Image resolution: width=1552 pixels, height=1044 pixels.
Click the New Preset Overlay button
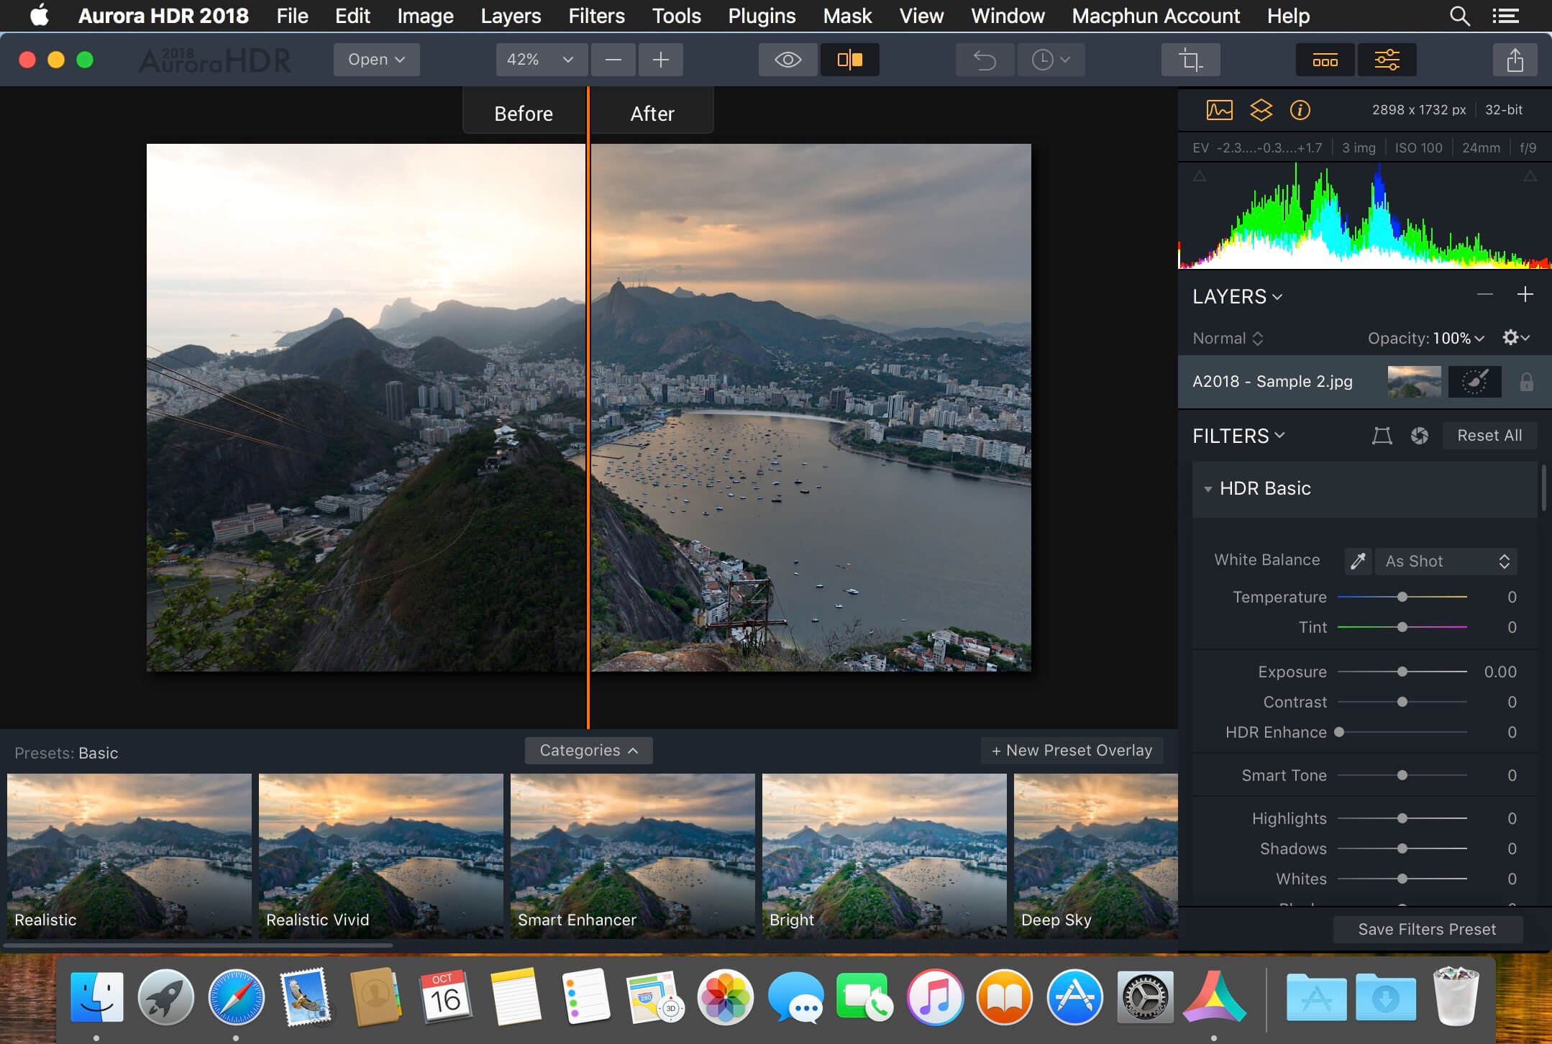1072,751
